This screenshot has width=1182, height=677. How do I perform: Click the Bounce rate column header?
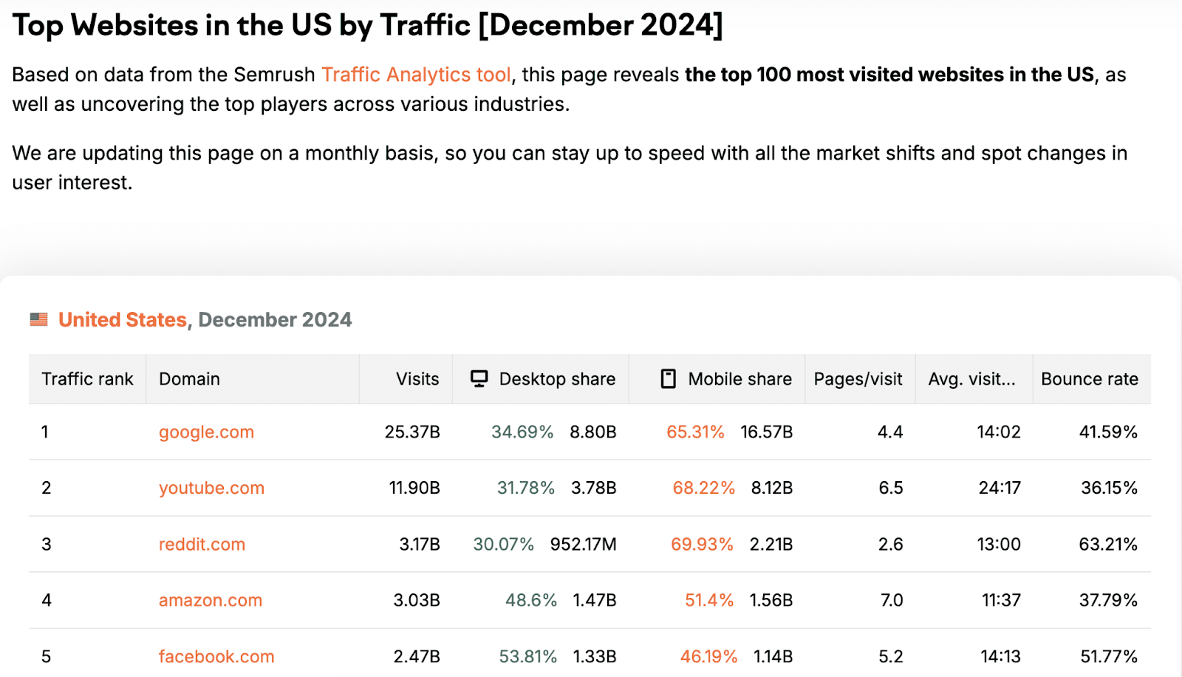click(x=1090, y=379)
